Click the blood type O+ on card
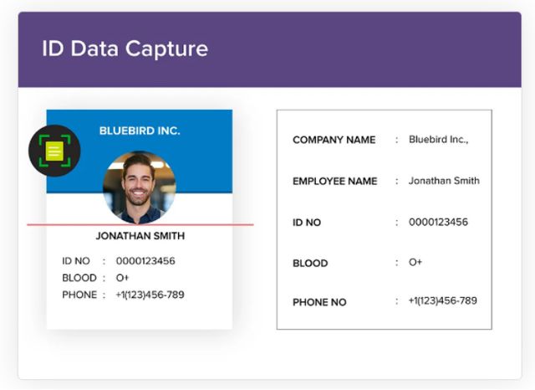Image resolution: width=535 pixels, height=390 pixels. [x=123, y=278]
